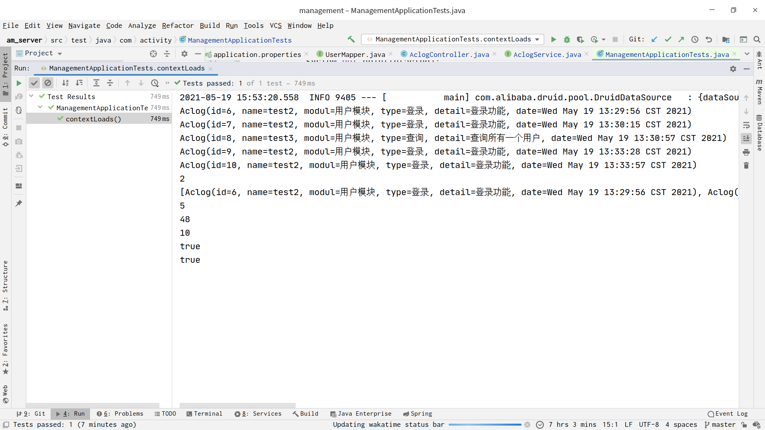This screenshot has height=430, width=765.
Task: Click the green Run button in main toolbar
Action: click(x=553, y=39)
